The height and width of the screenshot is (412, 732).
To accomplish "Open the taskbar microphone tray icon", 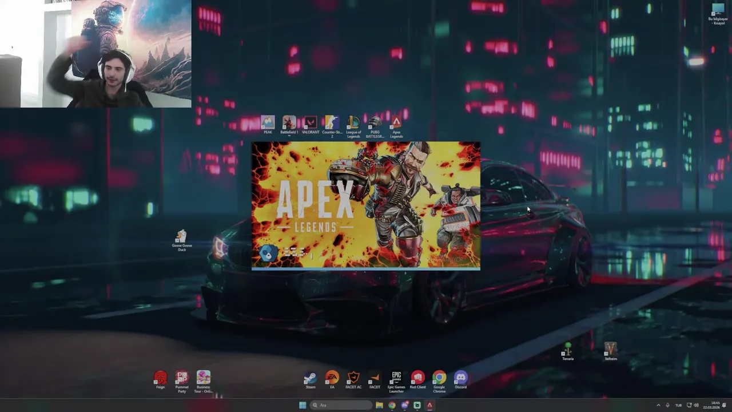I will pyautogui.click(x=667, y=405).
